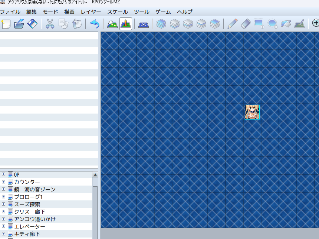Click the Open Project folder icon

(x=19, y=24)
